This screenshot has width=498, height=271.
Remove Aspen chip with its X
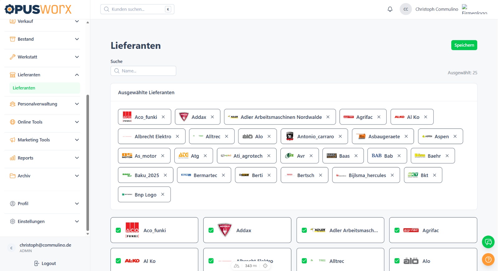tap(455, 136)
